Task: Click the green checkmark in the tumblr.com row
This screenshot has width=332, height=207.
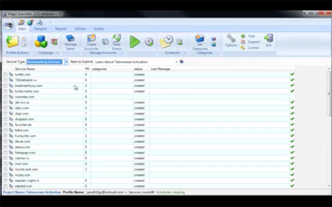Action: (x=292, y=75)
